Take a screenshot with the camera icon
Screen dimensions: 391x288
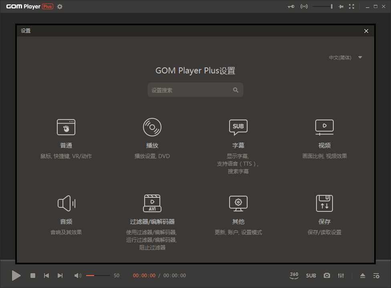tap(327, 276)
